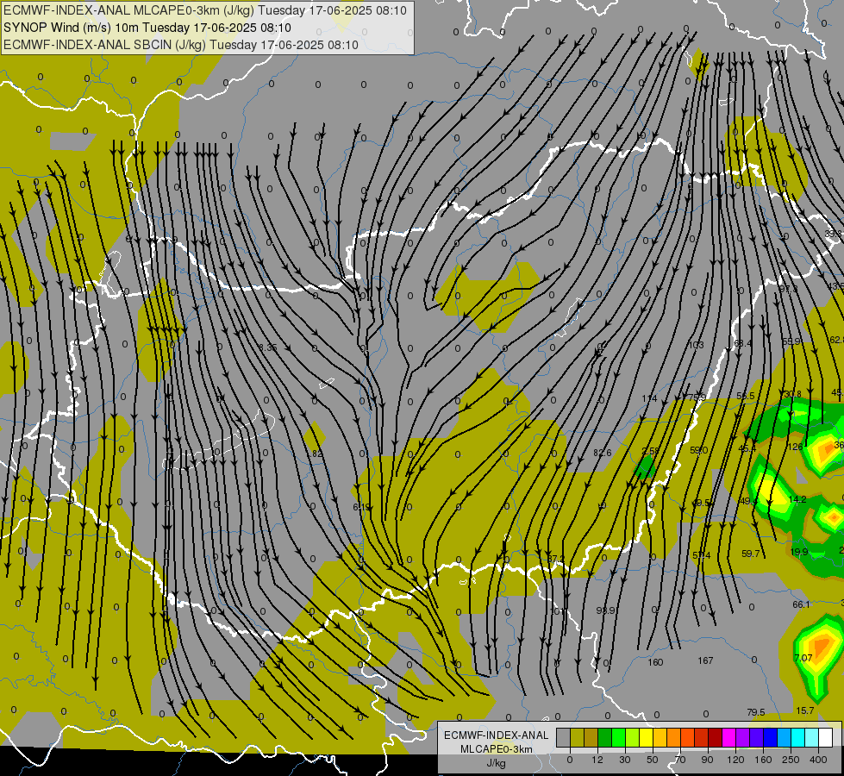Click the map value 167
This screenshot has width=844, height=776.
click(x=705, y=660)
